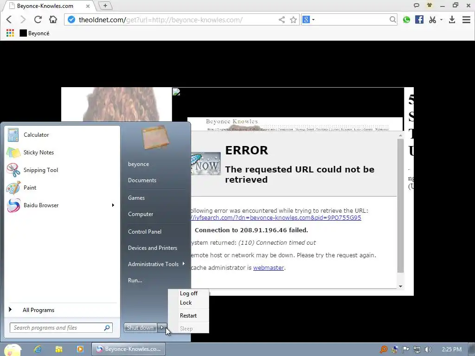
Task: Click the user account picture in Start menu
Action: pos(155,137)
